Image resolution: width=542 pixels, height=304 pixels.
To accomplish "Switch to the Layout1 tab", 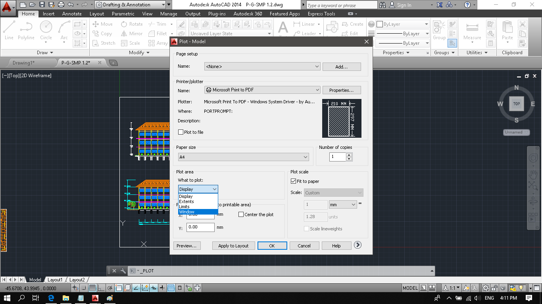I will point(55,280).
